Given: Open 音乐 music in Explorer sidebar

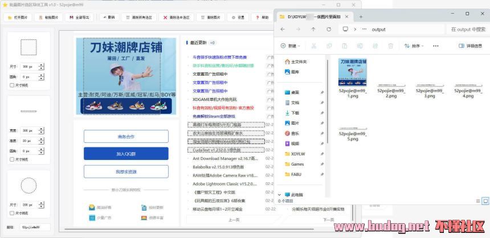Looking at the screenshot, I should 292,133.
